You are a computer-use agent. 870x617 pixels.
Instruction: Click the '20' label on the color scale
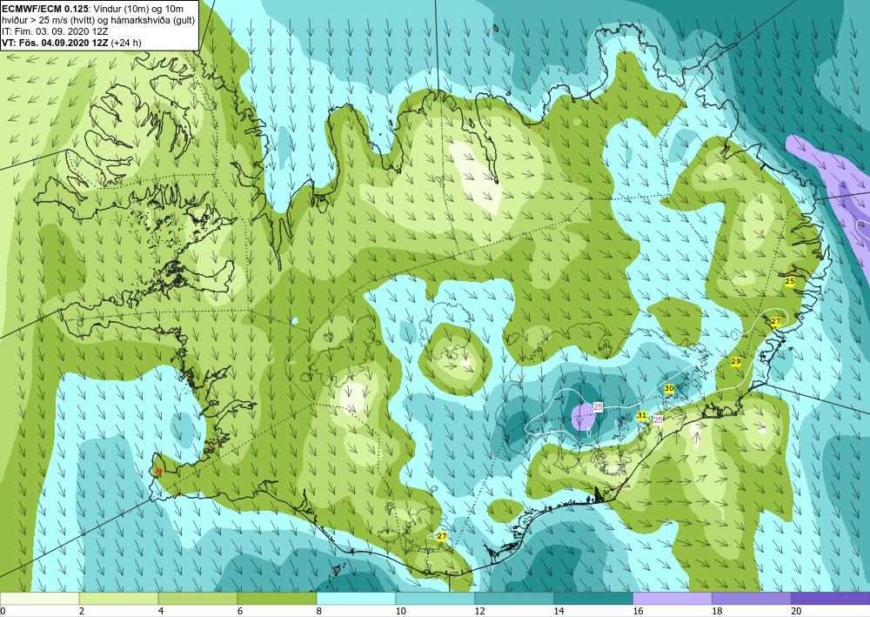[x=796, y=612]
